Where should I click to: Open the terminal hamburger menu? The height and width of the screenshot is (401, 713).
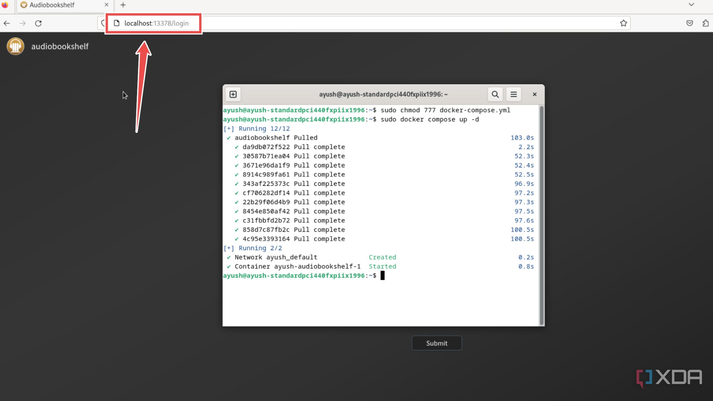click(x=513, y=94)
